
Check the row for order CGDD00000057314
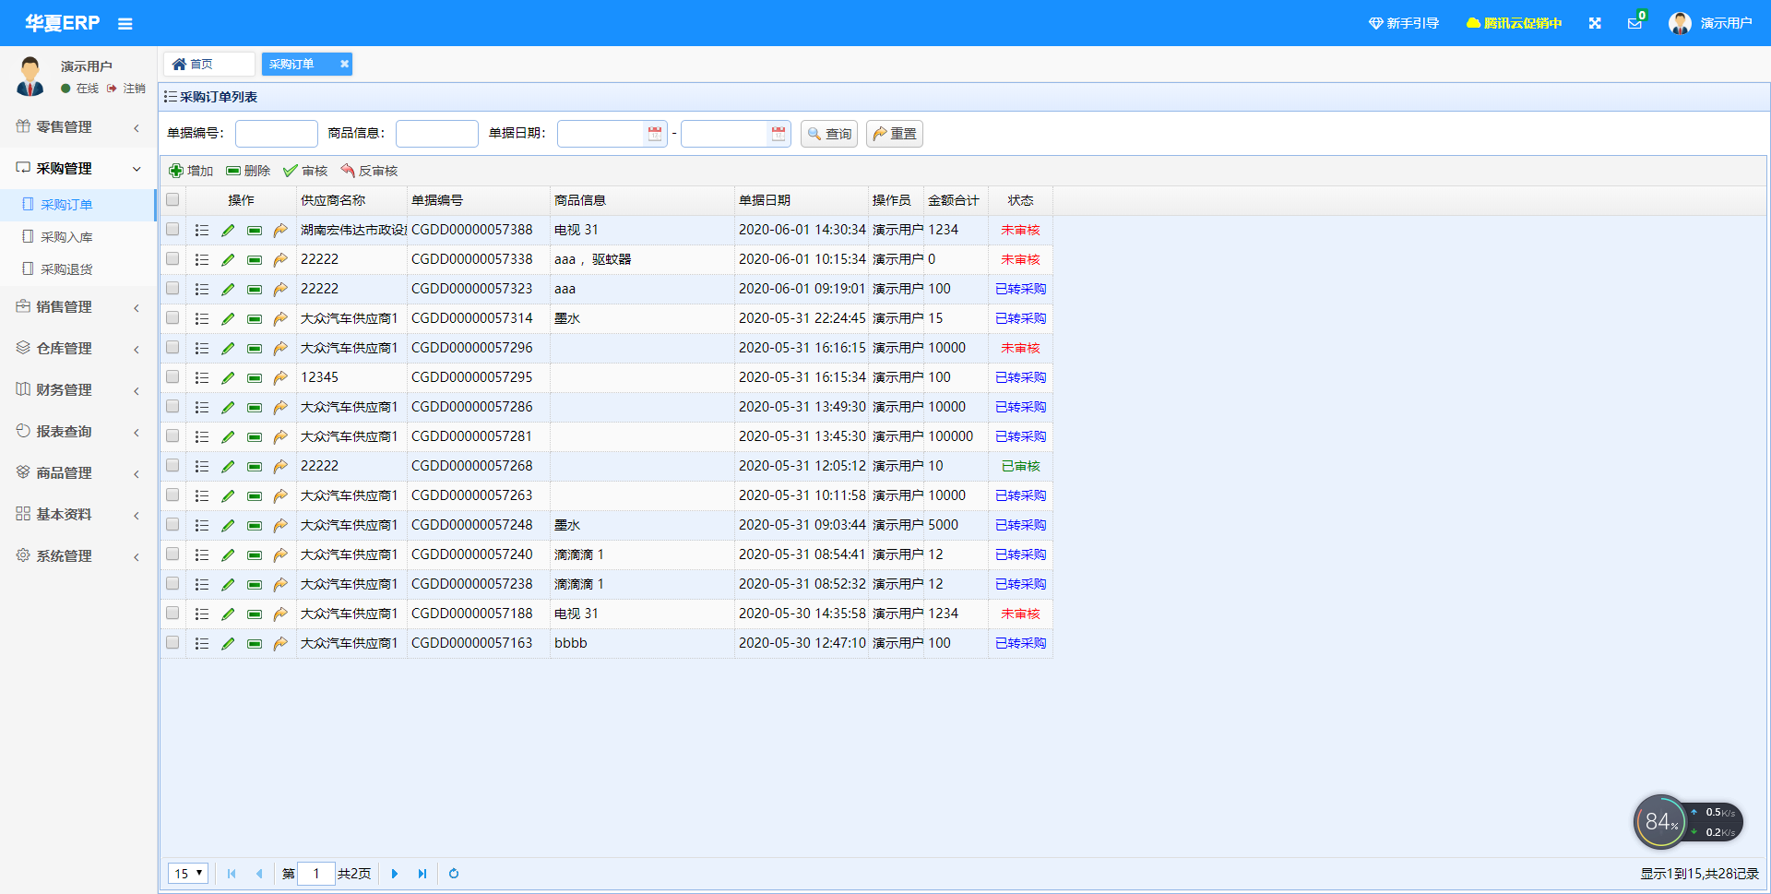[x=172, y=318]
